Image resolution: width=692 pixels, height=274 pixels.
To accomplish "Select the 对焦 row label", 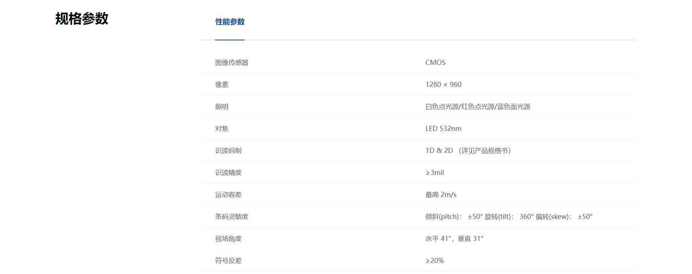I will [x=222, y=129].
